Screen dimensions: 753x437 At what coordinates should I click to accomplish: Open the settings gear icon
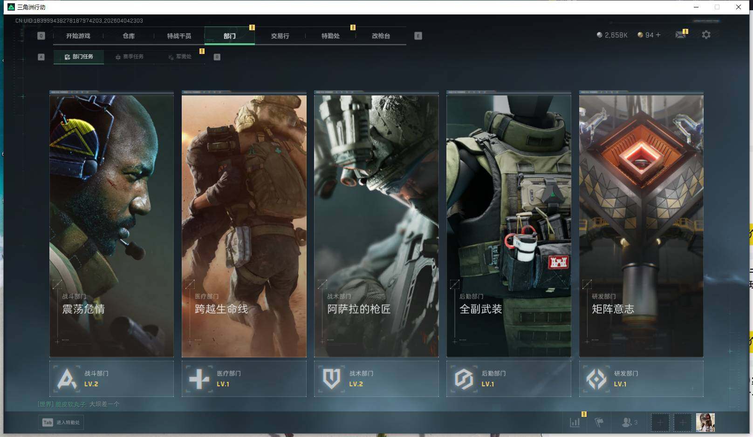(x=706, y=35)
